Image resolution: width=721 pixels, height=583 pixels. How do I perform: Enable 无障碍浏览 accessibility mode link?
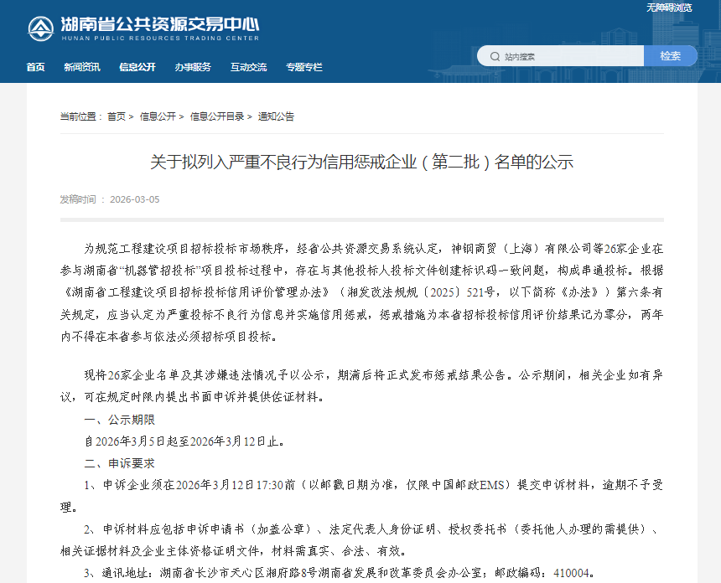pyautogui.click(x=669, y=8)
